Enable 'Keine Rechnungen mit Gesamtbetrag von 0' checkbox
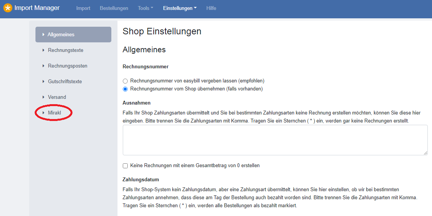This screenshot has height=216, width=432. [125, 166]
